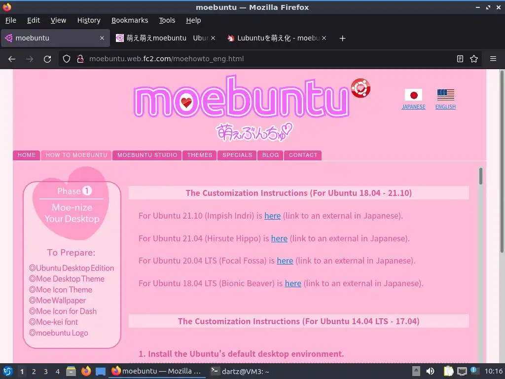The width and height of the screenshot is (505, 379).
Task: Open the Edit menu
Action: pos(34,20)
